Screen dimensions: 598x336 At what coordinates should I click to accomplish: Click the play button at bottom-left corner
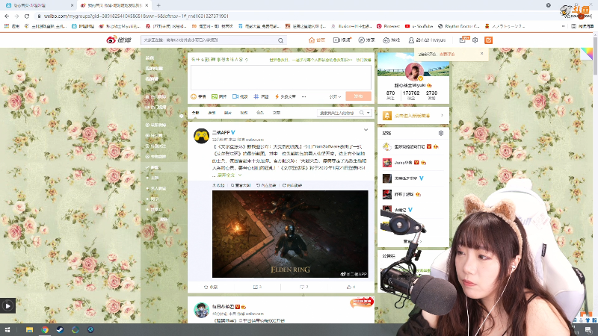[x=7, y=305]
